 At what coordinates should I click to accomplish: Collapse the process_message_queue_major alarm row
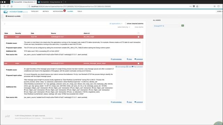(74, 63)
